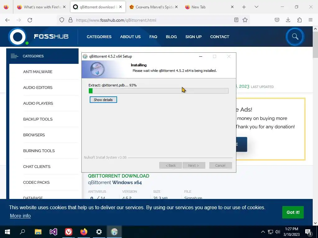
Task: Show hidden system tray icons
Action: pos(263,232)
